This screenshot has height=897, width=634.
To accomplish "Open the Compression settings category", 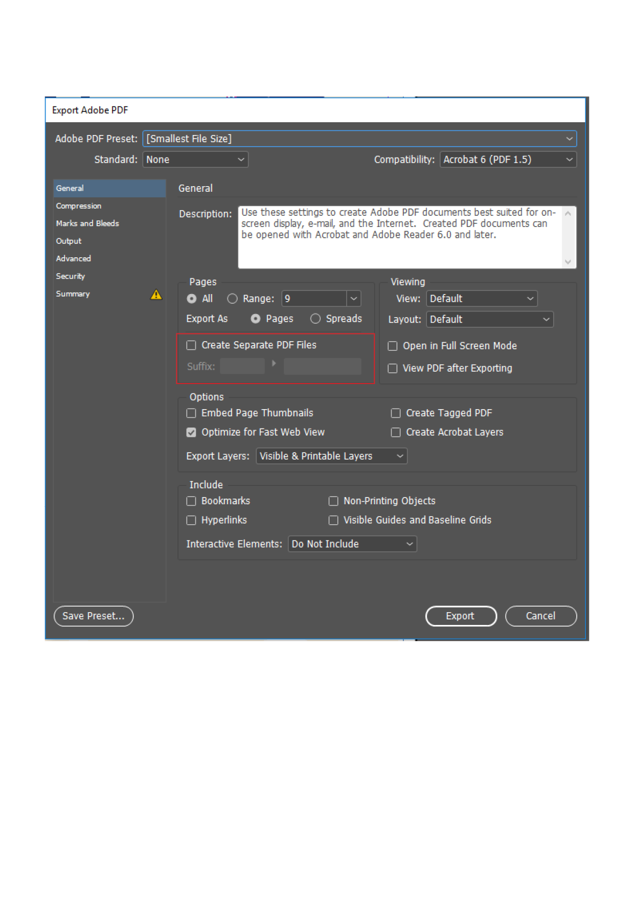I will [x=109, y=206].
